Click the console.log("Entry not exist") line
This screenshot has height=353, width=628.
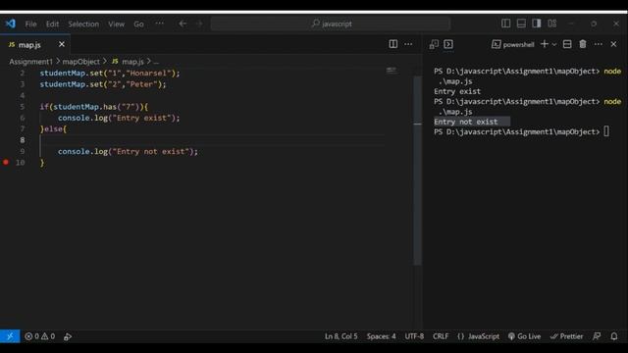[x=128, y=152]
